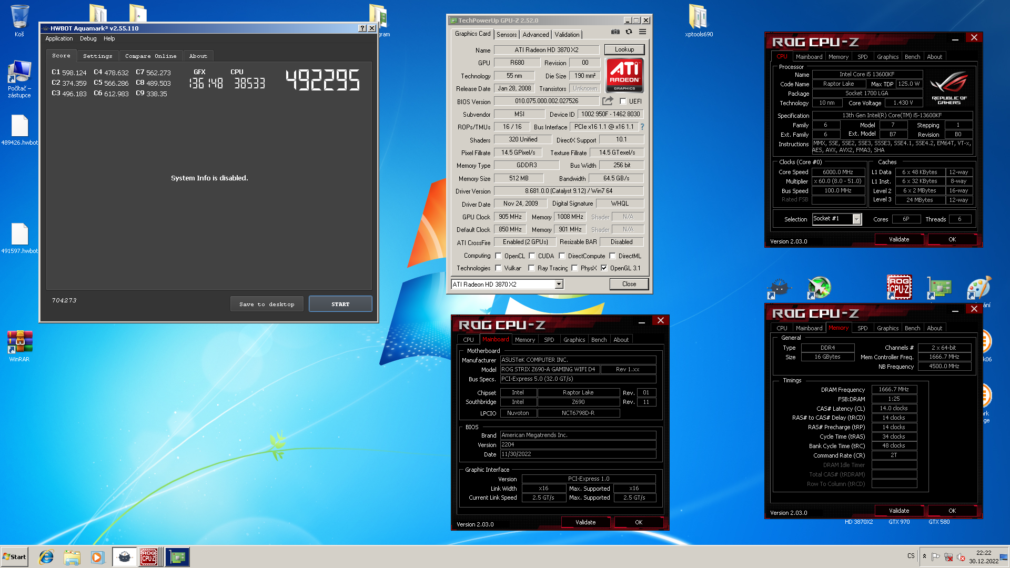Toggle the Vulkan checkbox
This screenshot has width=1010, height=568.
click(x=498, y=268)
